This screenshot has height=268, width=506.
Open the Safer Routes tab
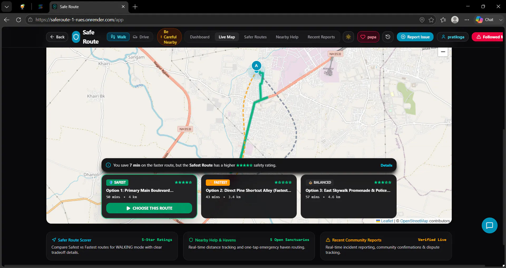click(255, 37)
